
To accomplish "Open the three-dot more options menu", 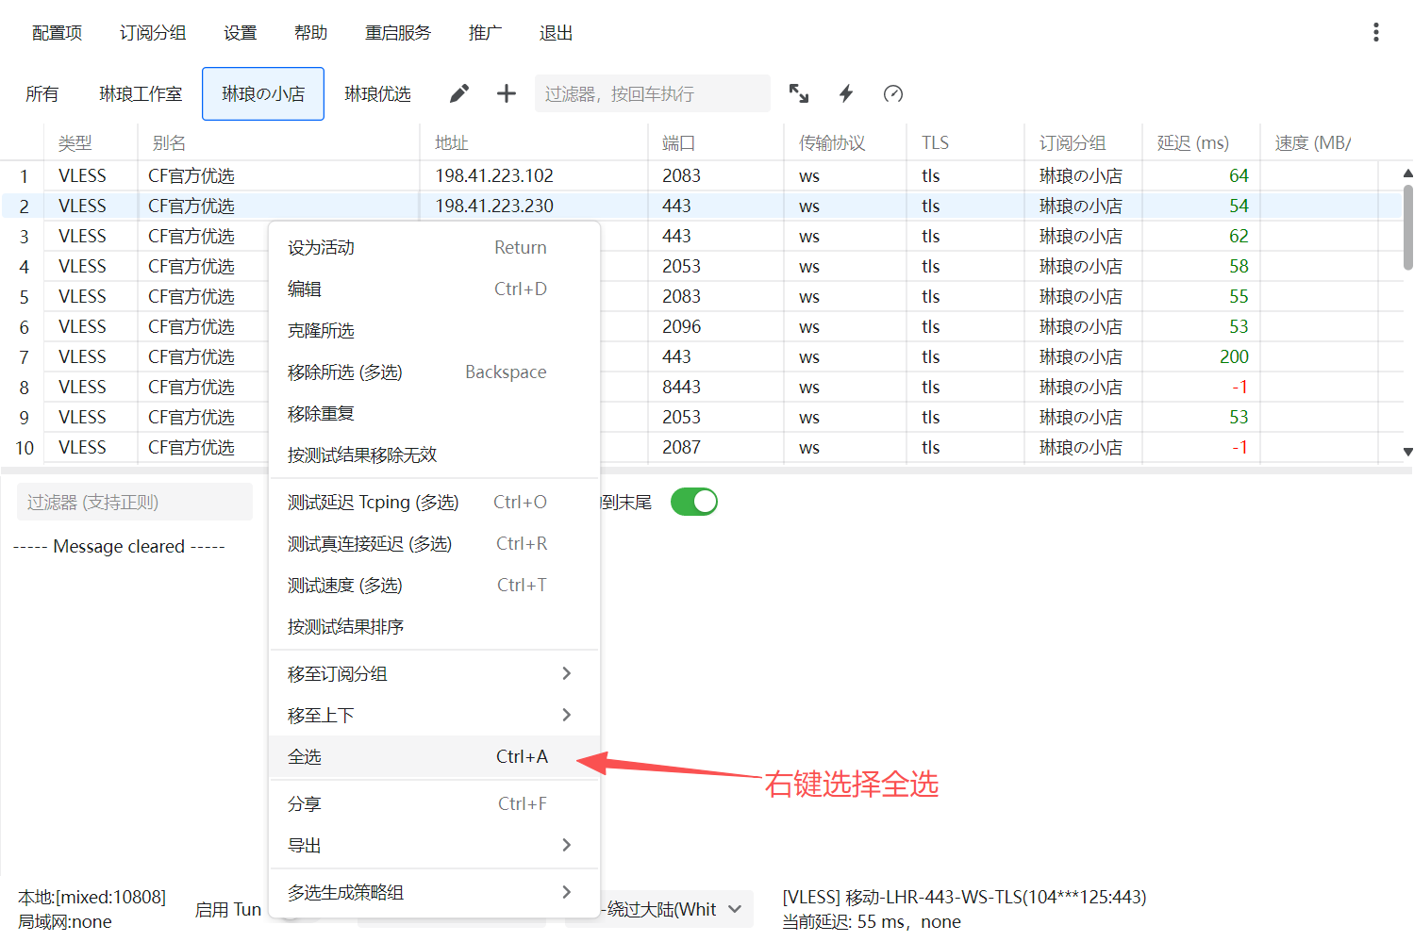I will [1376, 33].
